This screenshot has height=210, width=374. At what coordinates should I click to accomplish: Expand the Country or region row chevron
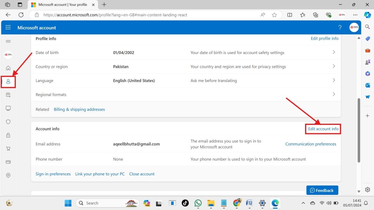point(334,66)
